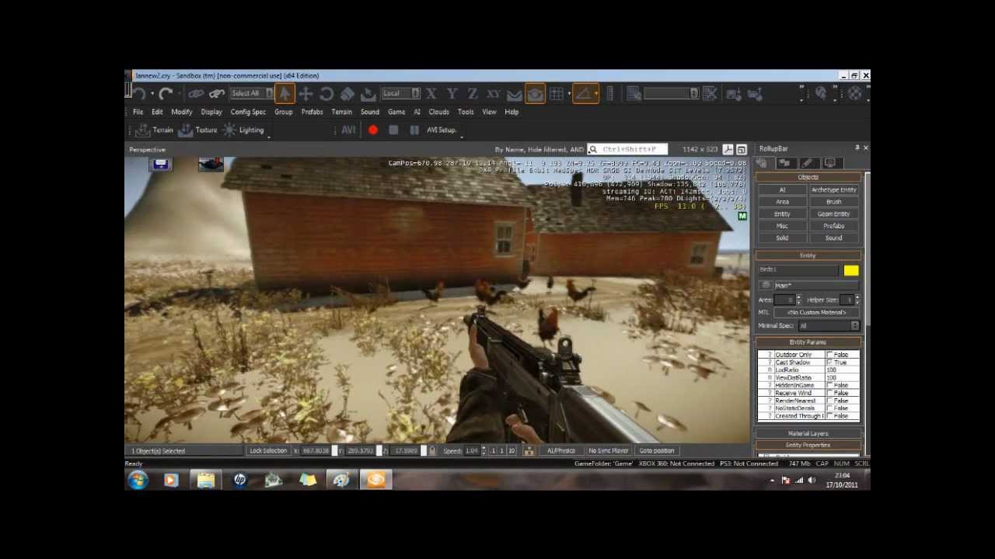Lock movement to the X axis
Image resolution: width=995 pixels, height=559 pixels.
tap(431, 94)
